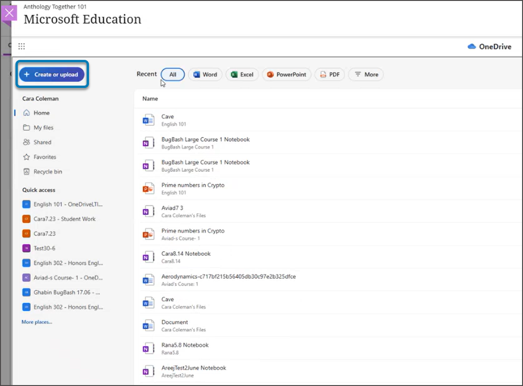
Task: Open the More filters dropdown
Action: (x=366, y=74)
